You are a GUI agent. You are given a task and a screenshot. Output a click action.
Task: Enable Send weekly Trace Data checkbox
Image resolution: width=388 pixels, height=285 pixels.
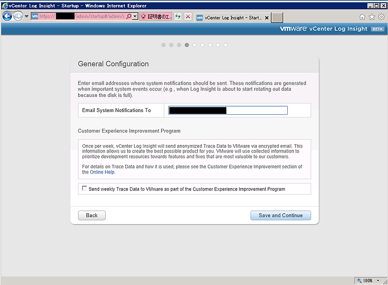click(x=85, y=188)
